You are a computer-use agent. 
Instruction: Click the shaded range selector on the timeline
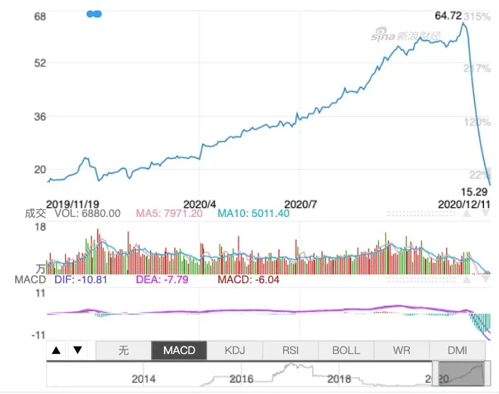coord(461,374)
